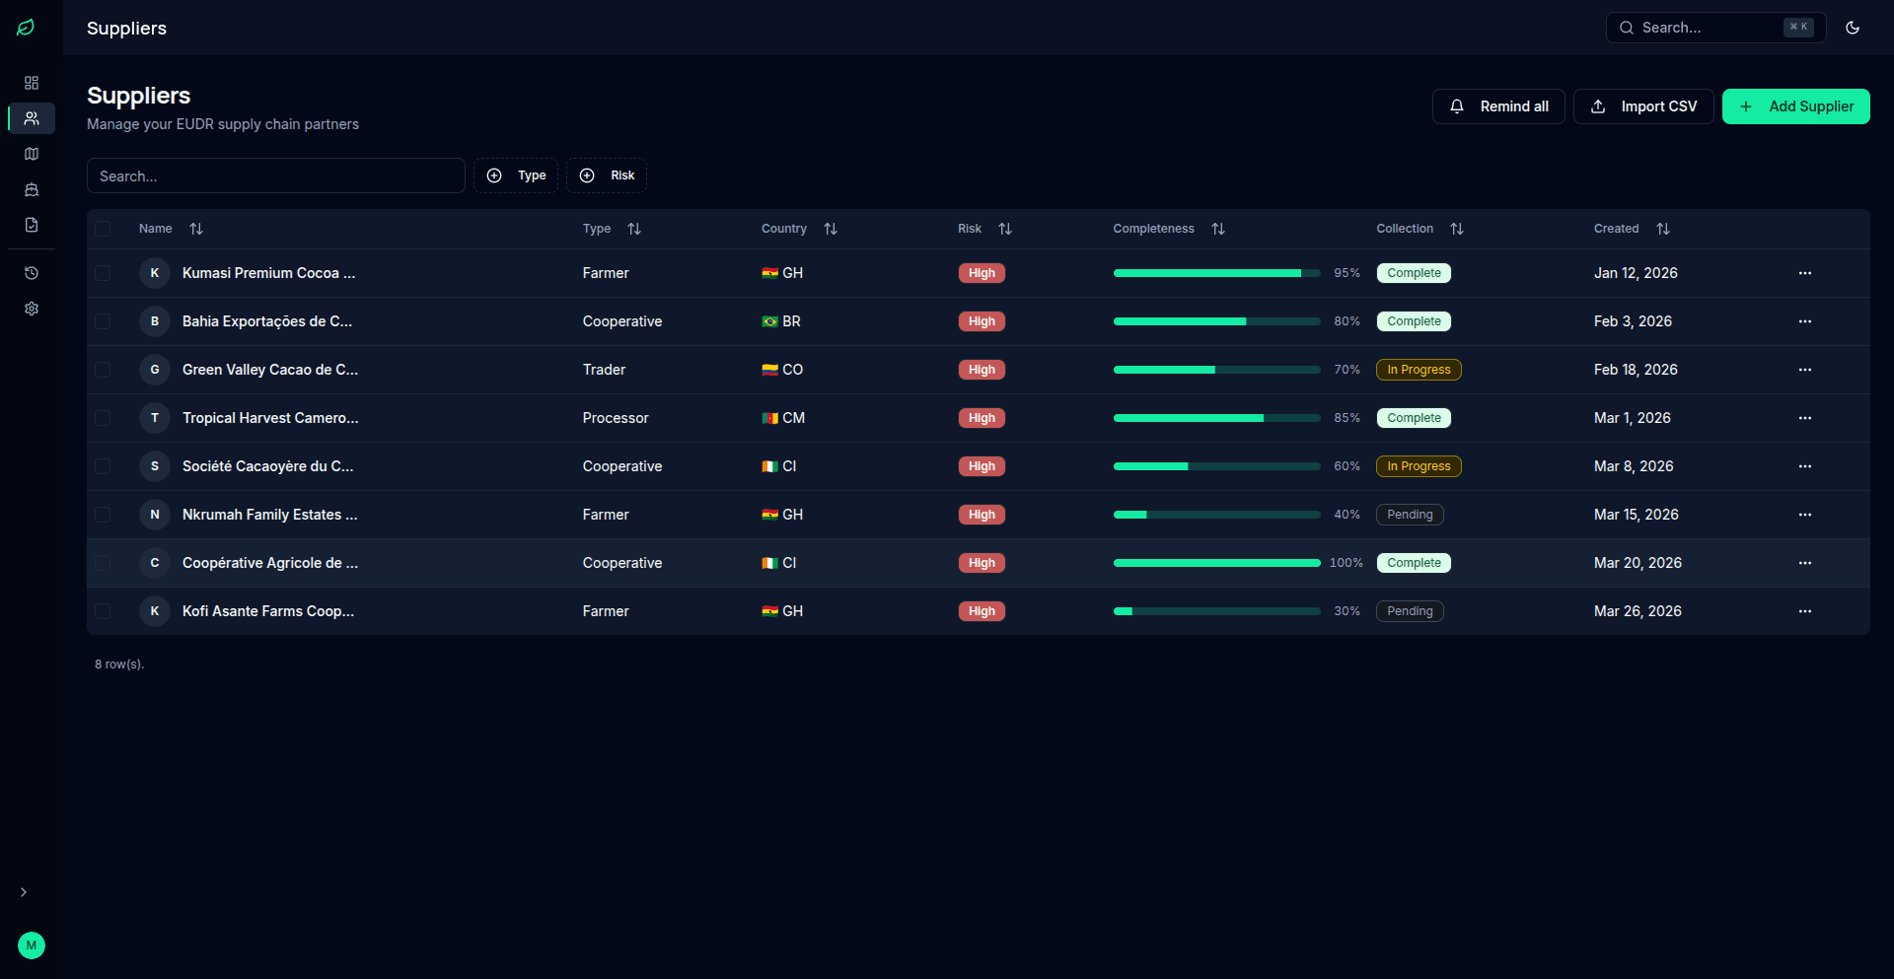Open Settings from the gear icon
1894x979 pixels.
tap(32, 309)
